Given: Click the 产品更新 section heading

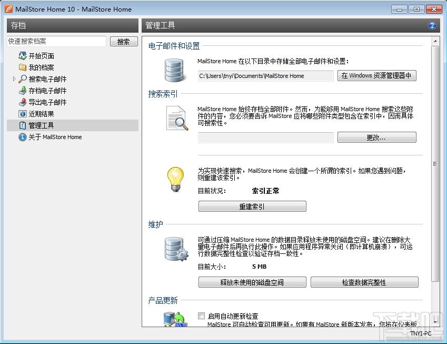Looking at the screenshot, I should (x=163, y=300).
